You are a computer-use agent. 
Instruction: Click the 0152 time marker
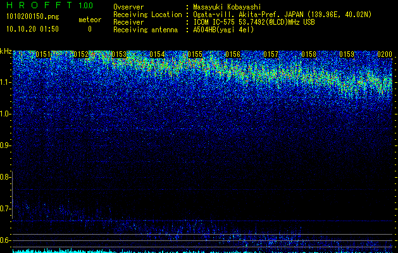tap(81, 54)
